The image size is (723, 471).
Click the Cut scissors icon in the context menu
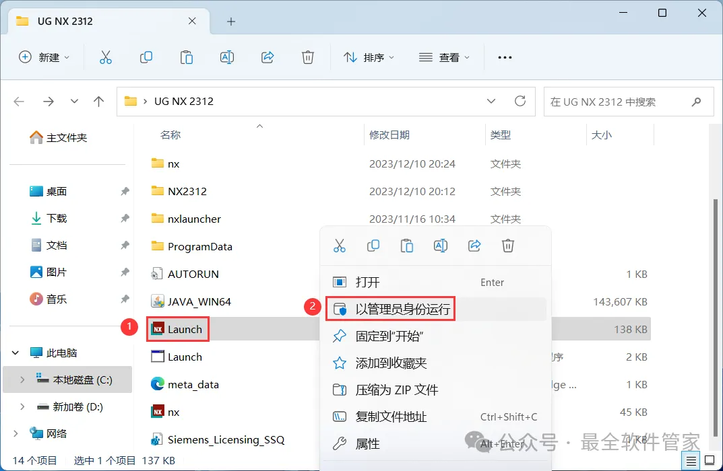(x=340, y=246)
